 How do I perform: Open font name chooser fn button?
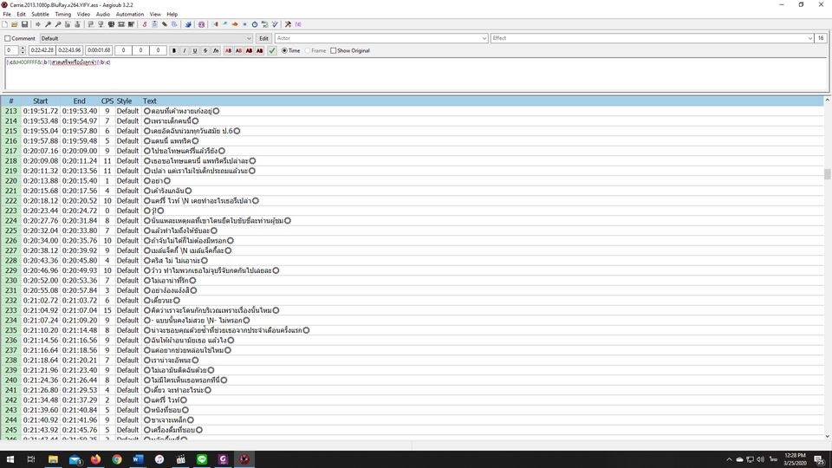pos(216,50)
